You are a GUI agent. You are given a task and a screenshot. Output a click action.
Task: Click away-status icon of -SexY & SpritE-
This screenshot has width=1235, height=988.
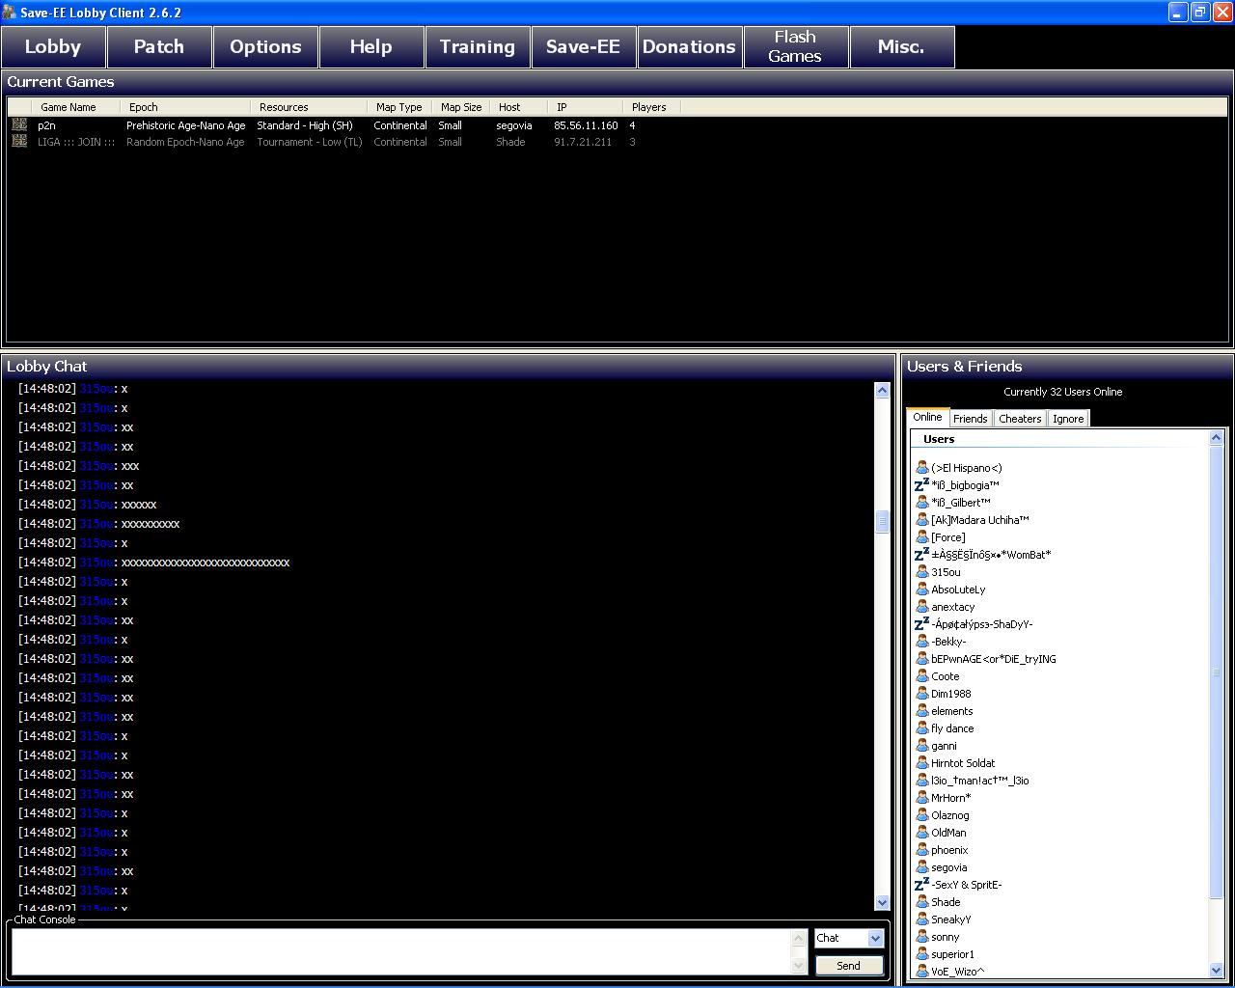tap(921, 885)
